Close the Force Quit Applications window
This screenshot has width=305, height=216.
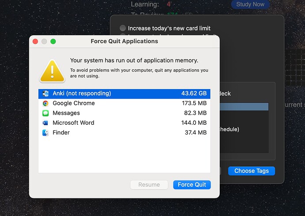[35, 41]
